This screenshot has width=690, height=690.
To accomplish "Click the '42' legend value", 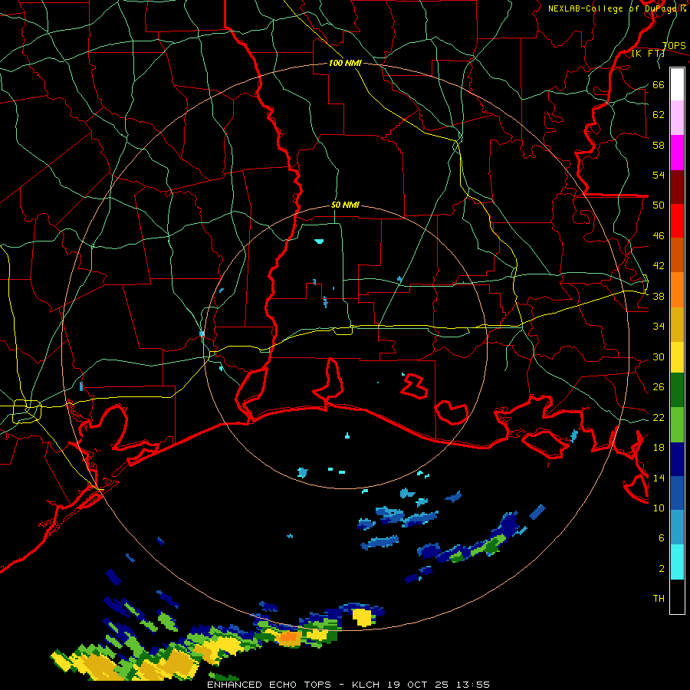I will click(659, 265).
